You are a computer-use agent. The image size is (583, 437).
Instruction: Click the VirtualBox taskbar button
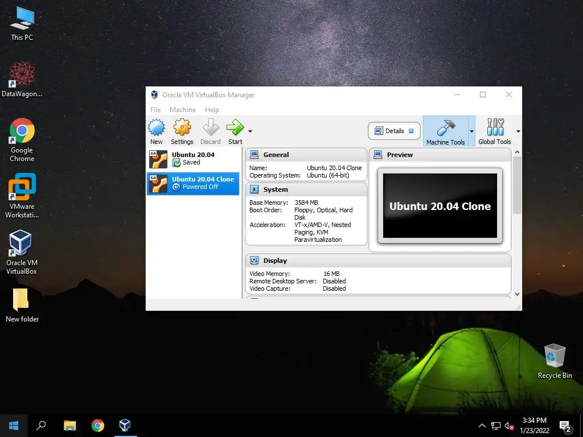[125, 426]
